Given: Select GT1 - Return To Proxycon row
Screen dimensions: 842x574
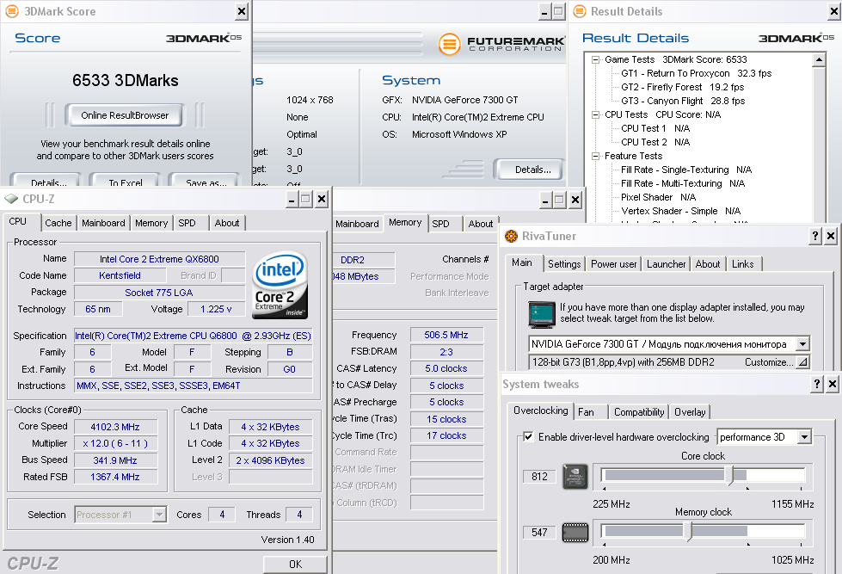Looking at the screenshot, I should (x=696, y=73).
